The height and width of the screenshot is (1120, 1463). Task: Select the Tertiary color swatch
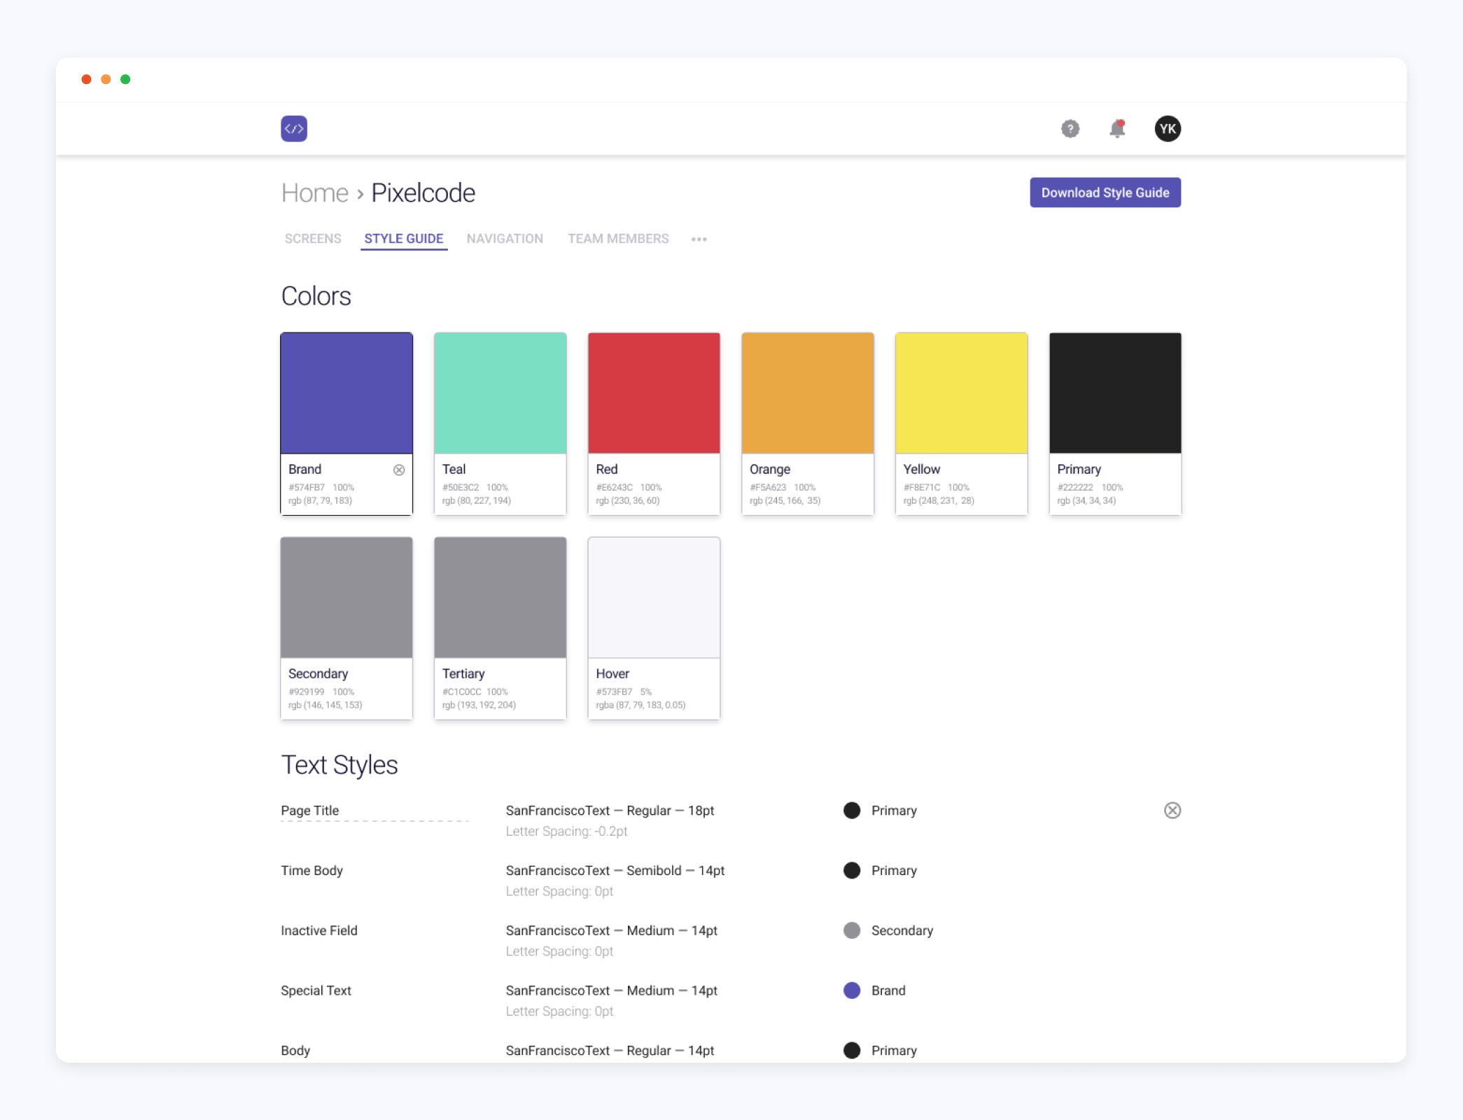[500, 598]
